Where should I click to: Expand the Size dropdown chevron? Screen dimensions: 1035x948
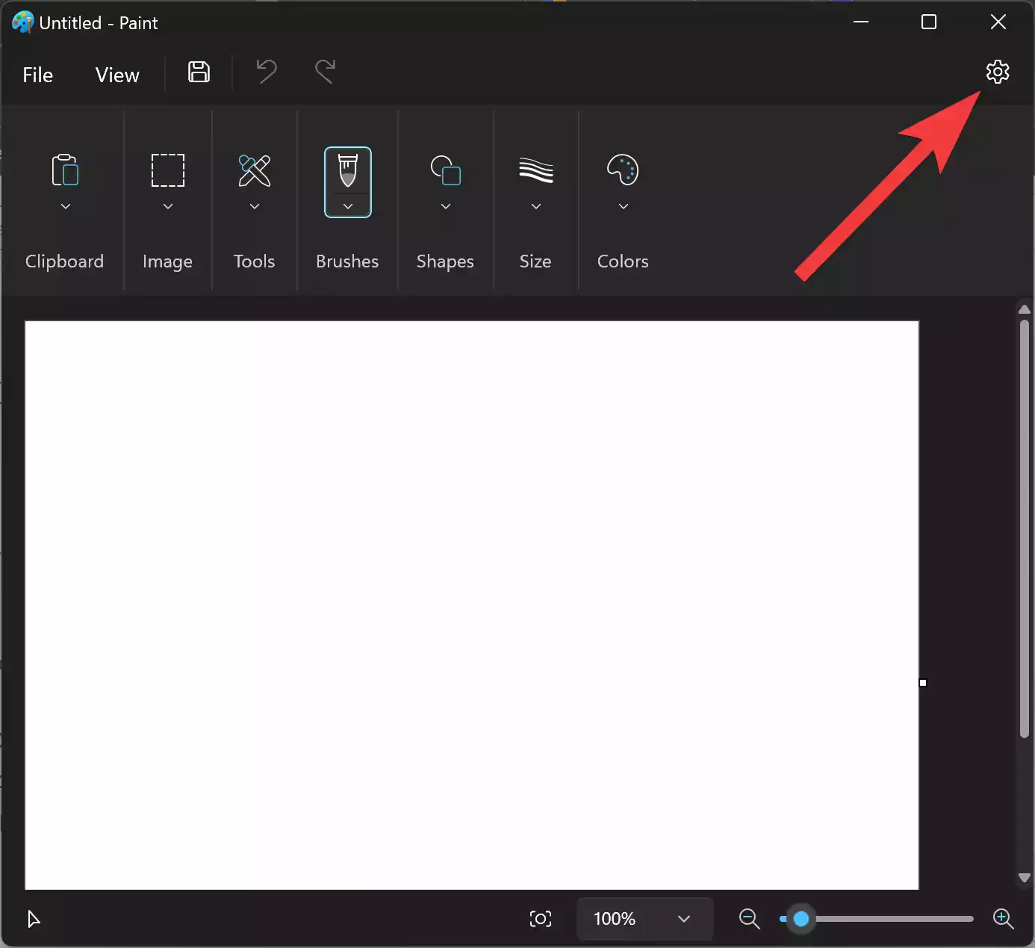tap(536, 206)
